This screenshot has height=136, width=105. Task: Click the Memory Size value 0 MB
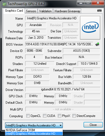tap(37, 83)
